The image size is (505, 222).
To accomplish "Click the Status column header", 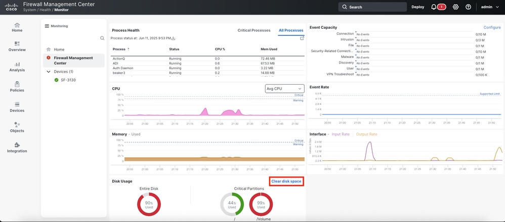I will pos(174,49).
